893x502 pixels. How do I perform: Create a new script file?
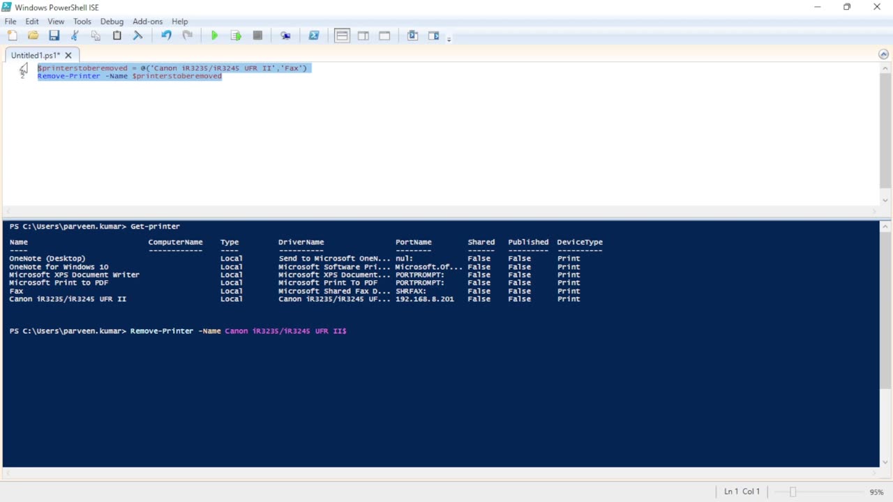click(13, 36)
